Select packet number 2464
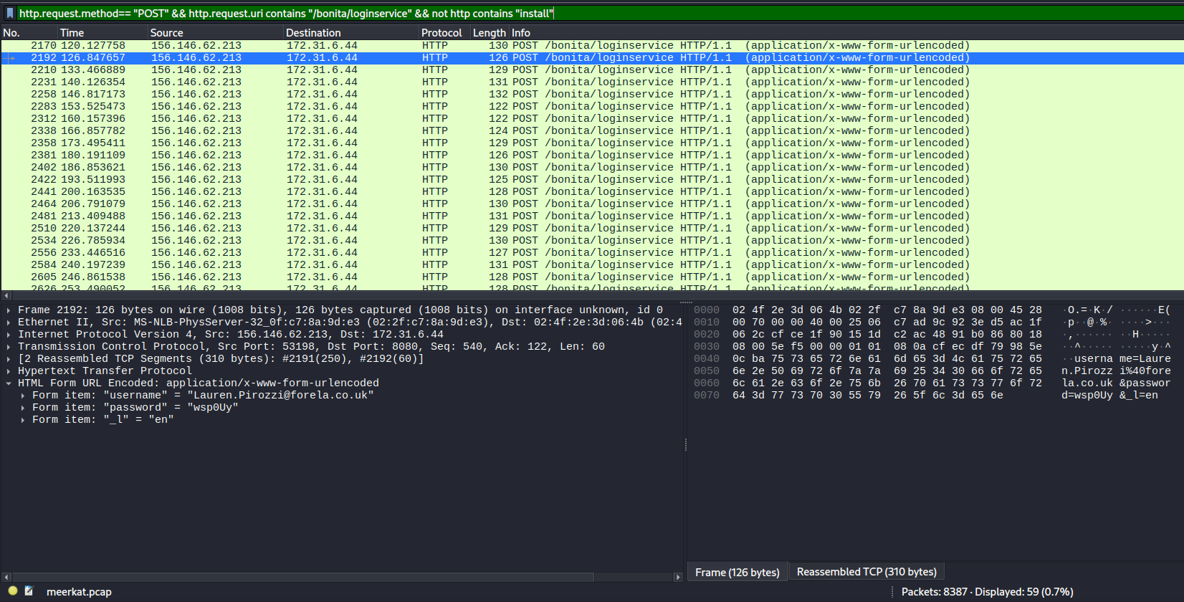1184x602 pixels. coord(592,204)
